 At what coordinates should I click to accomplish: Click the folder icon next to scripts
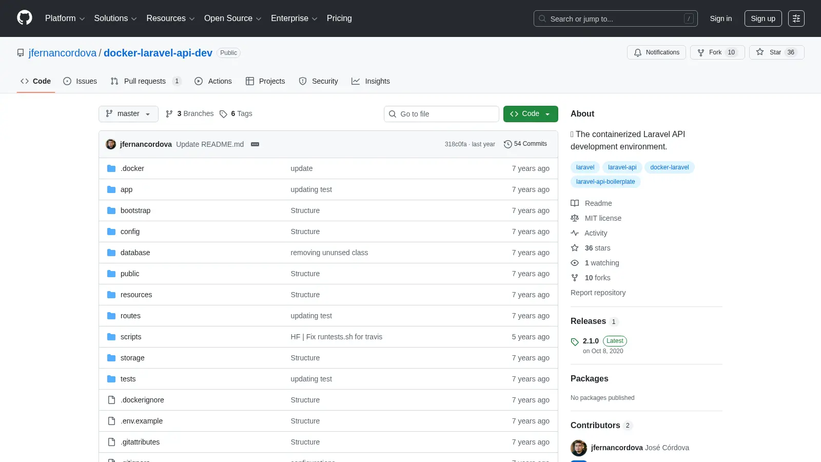coord(111,337)
